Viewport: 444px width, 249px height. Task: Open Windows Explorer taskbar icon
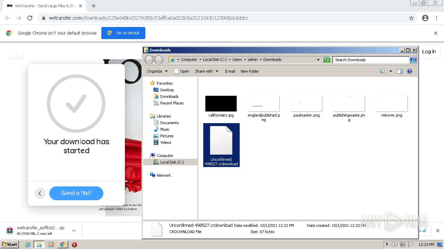click(x=39, y=245)
